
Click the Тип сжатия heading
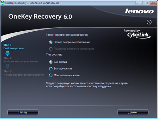(54, 55)
